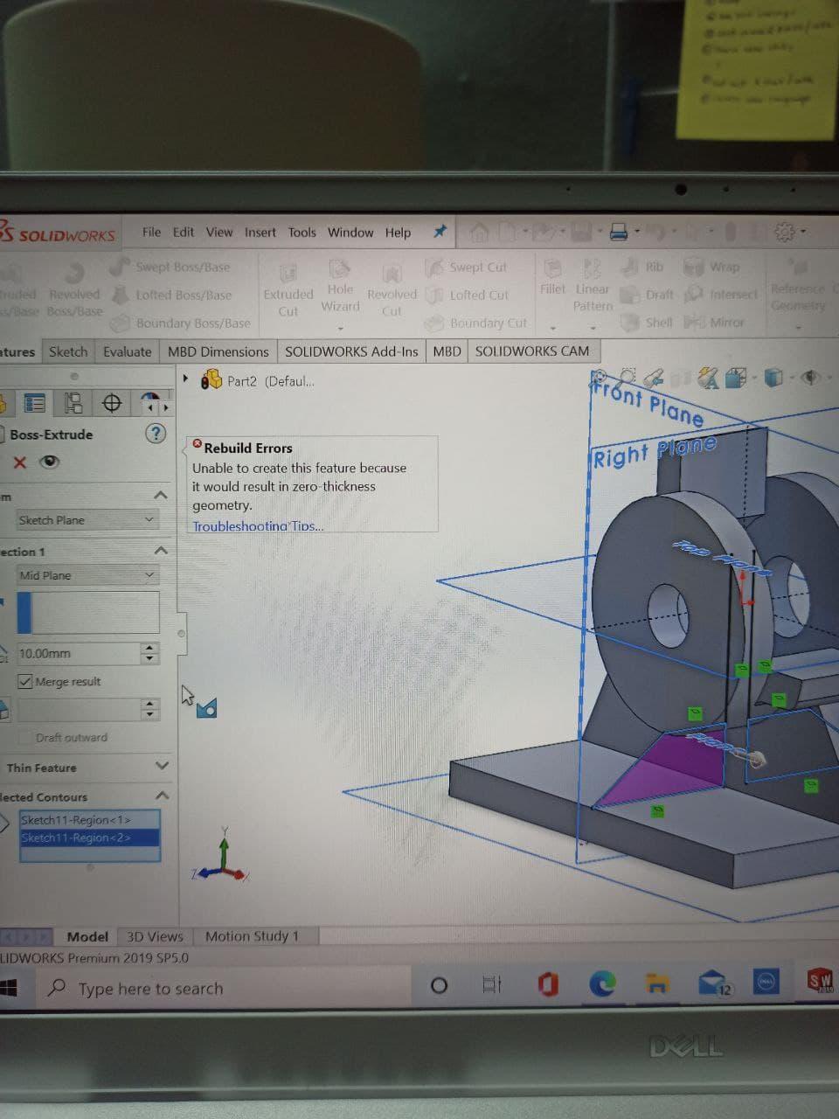This screenshot has width=839, height=1119.
Task: Click the Home icon in the toolbar
Action: [x=479, y=232]
